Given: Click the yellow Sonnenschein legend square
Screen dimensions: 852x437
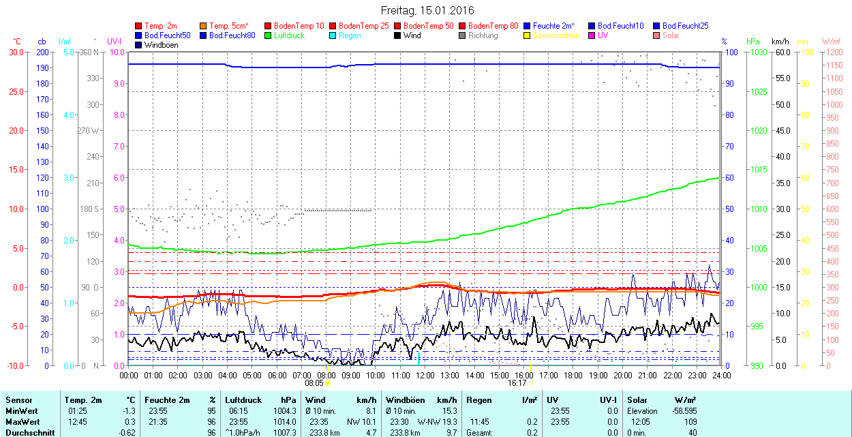Looking at the screenshot, I should coord(527,35).
